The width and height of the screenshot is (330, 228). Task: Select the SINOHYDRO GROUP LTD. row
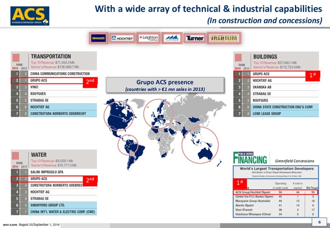[x=54, y=205]
